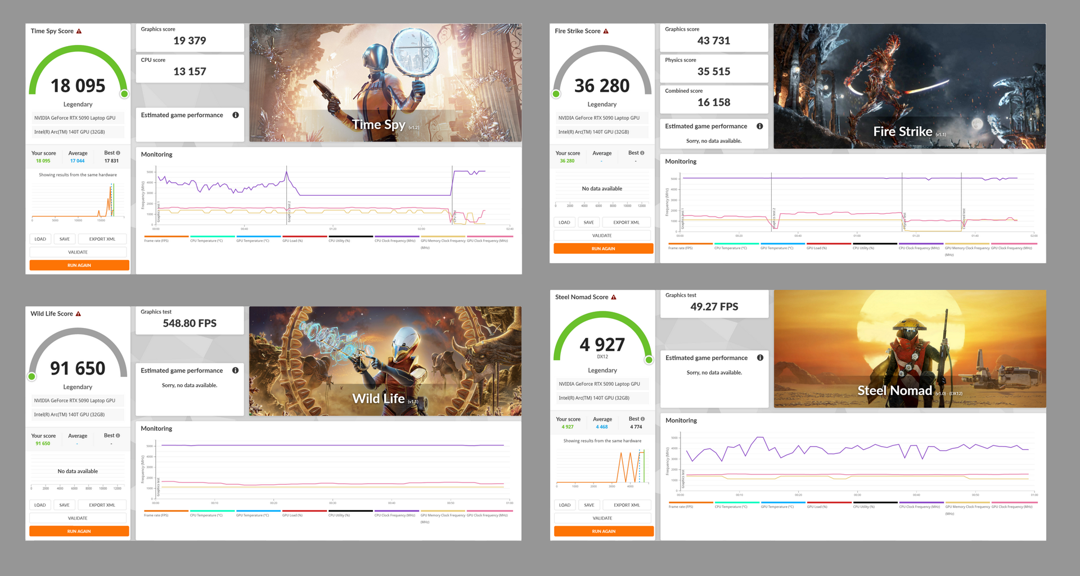Image resolution: width=1080 pixels, height=576 pixels.
Task: Click LOAD in the Fire Strike panel
Action: (565, 223)
